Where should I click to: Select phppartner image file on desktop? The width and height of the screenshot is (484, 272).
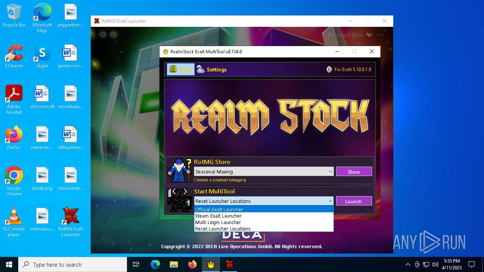coord(70,16)
